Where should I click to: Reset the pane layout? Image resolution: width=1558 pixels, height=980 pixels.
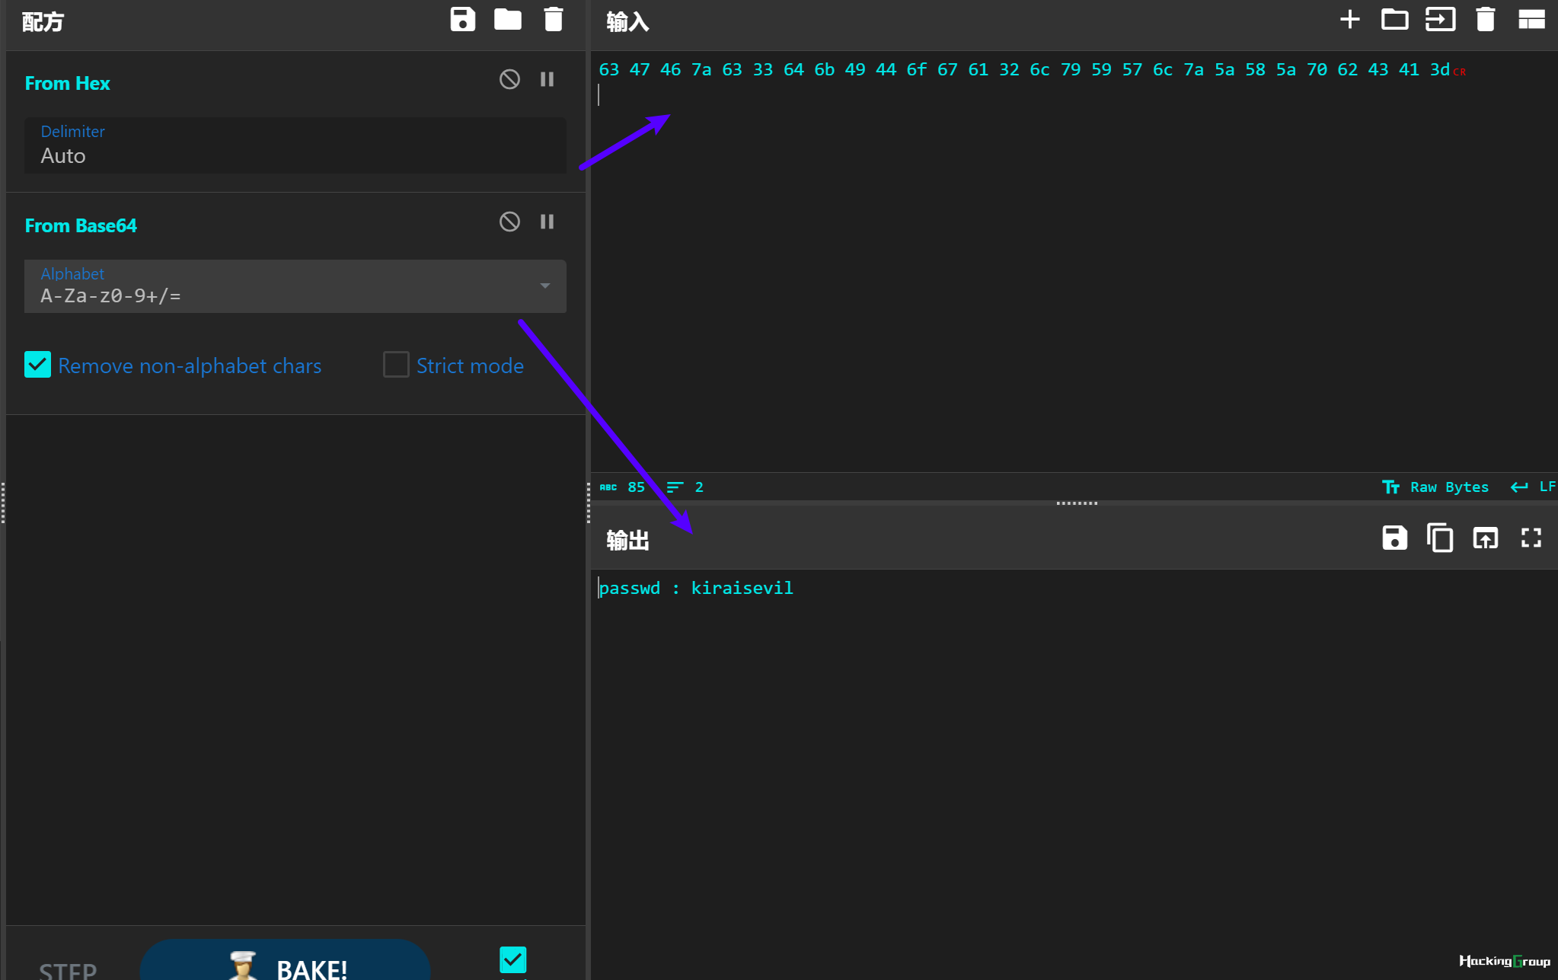pyautogui.click(x=1531, y=20)
